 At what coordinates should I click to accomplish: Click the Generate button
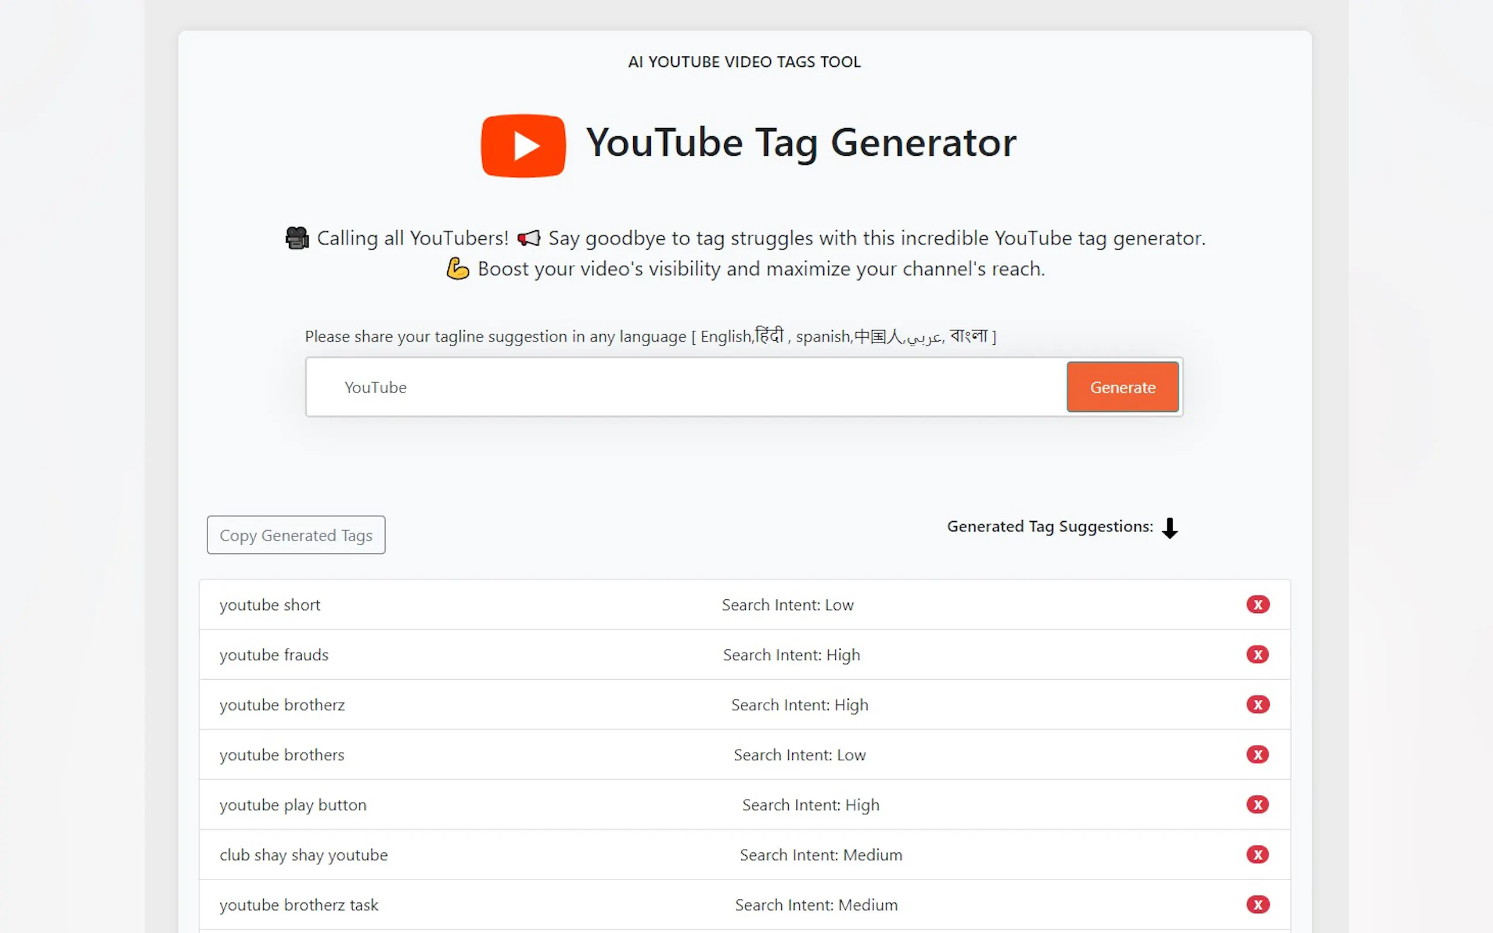(x=1122, y=387)
